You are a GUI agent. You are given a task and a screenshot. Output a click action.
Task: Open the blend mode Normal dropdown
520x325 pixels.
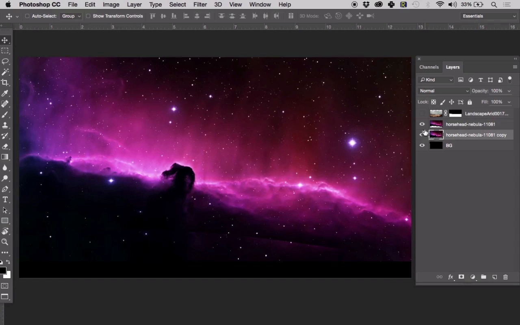[x=444, y=91]
